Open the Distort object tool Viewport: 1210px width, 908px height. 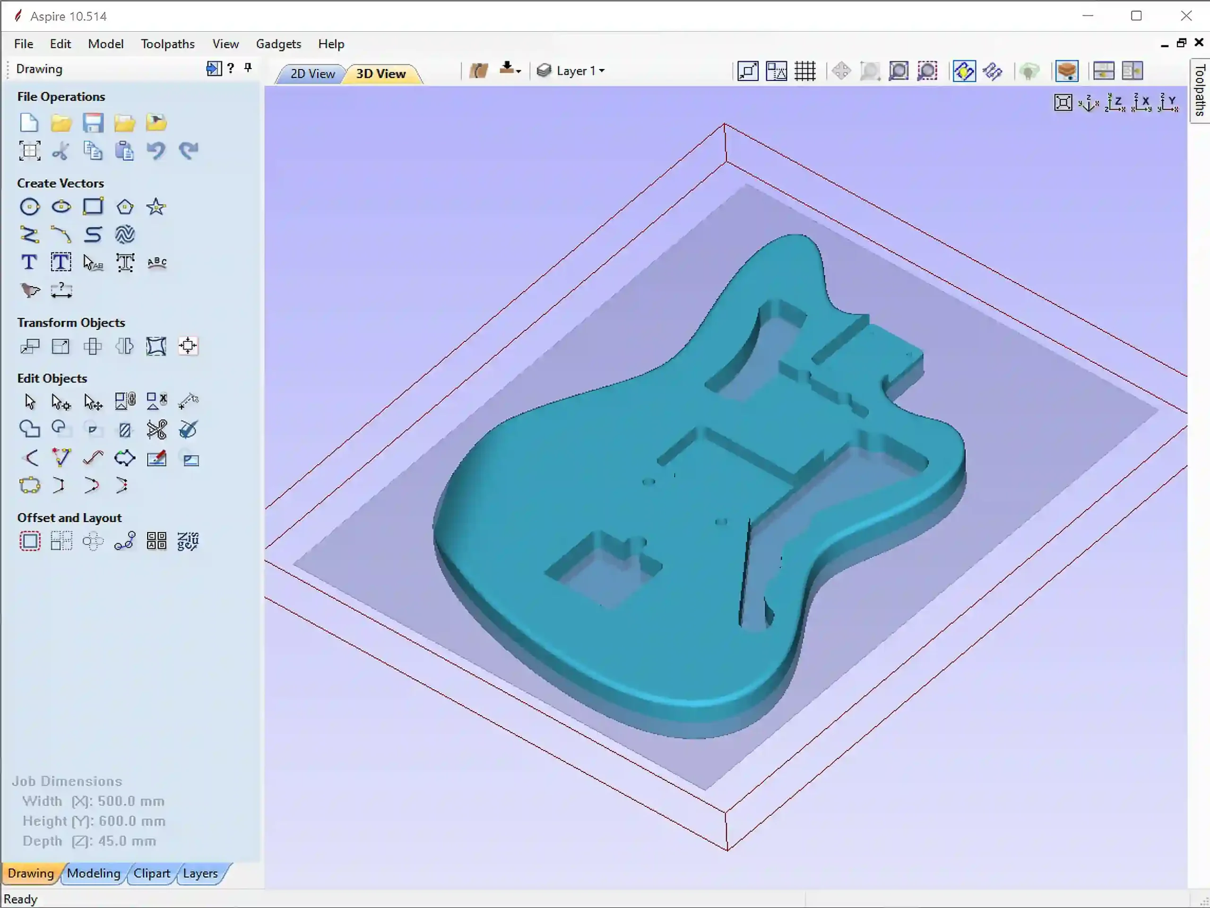[x=156, y=347]
